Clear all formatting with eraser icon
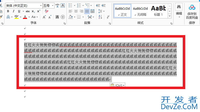 pyautogui.click(x=47, y=11)
